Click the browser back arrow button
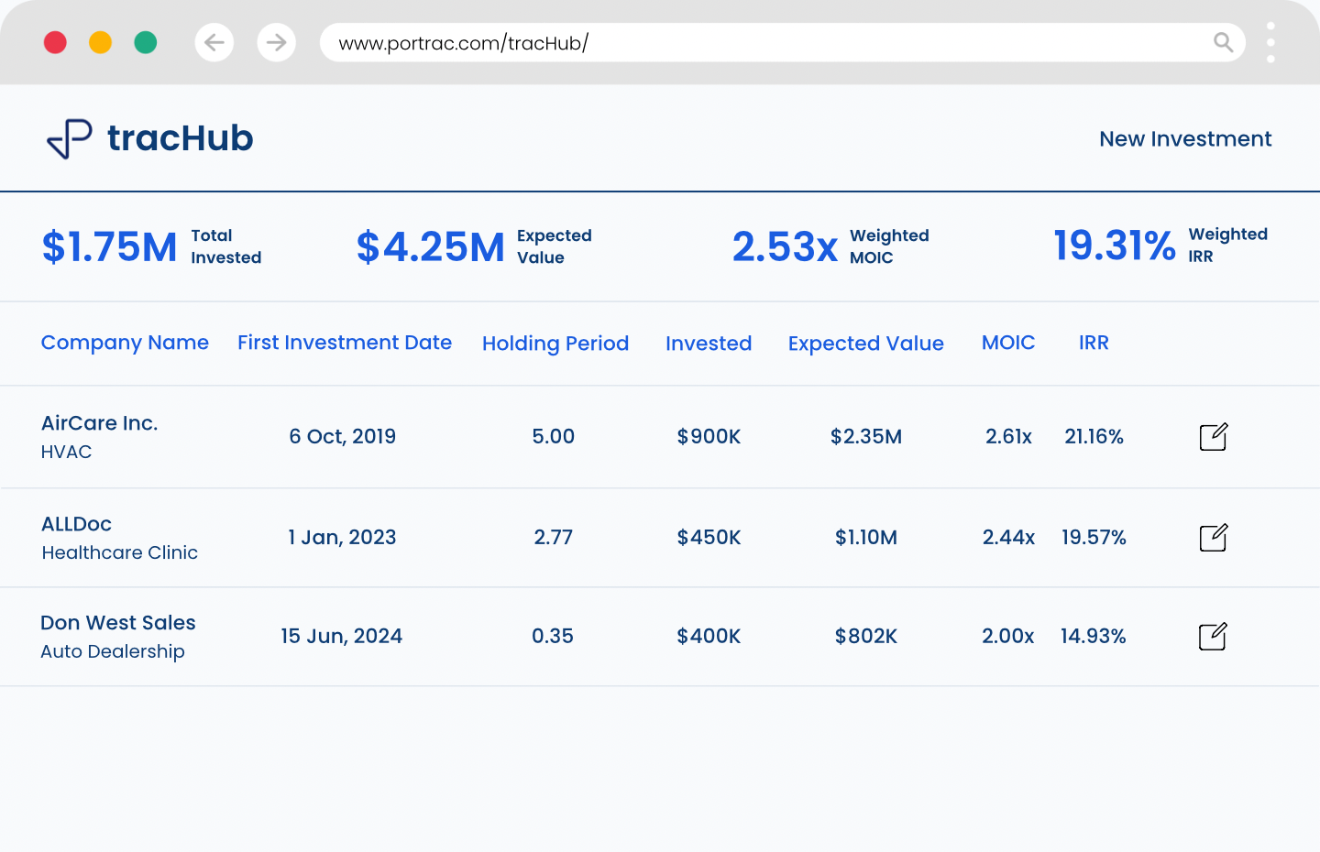Image resolution: width=1320 pixels, height=852 pixels. pos(214,43)
